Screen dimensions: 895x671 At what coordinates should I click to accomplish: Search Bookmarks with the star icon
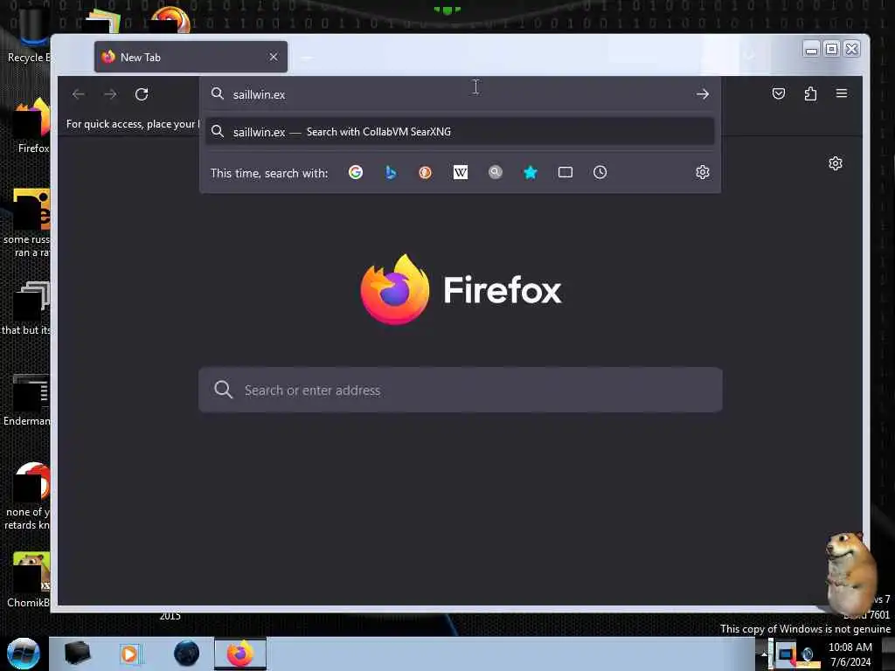pyautogui.click(x=531, y=172)
